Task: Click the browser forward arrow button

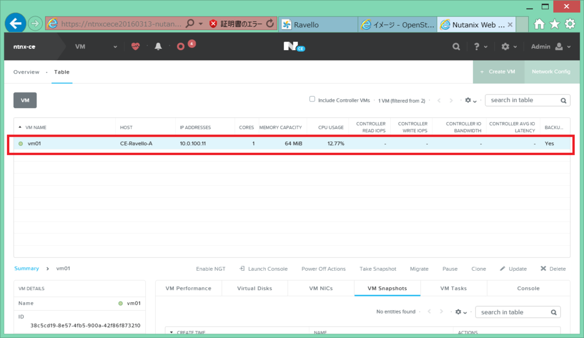Action: pyautogui.click(x=35, y=24)
